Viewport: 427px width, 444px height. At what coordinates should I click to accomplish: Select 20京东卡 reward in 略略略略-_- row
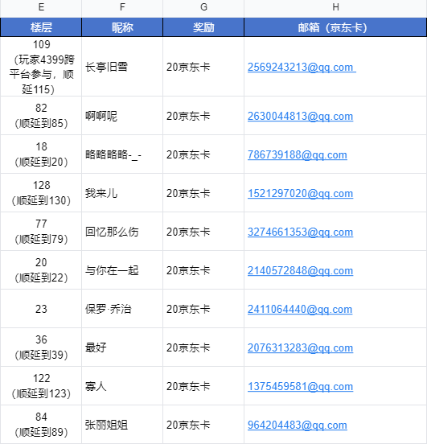click(203, 154)
